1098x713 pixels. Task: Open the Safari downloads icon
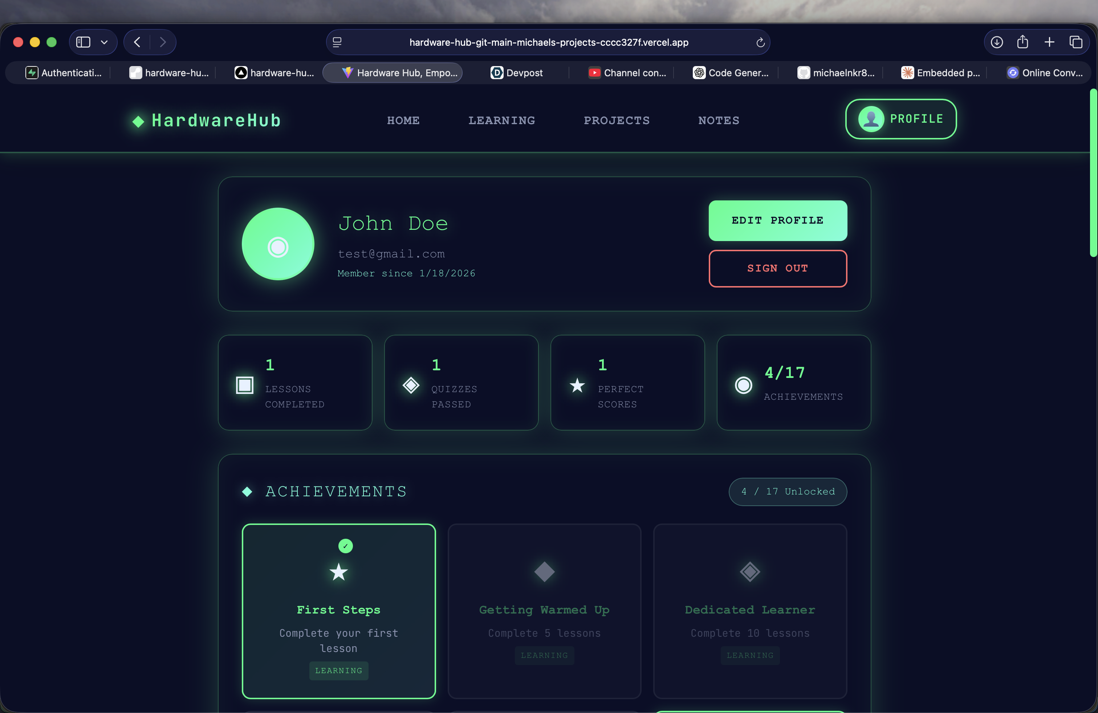pos(996,42)
